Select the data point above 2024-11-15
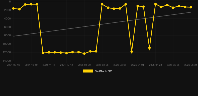 tap(49, 52)
